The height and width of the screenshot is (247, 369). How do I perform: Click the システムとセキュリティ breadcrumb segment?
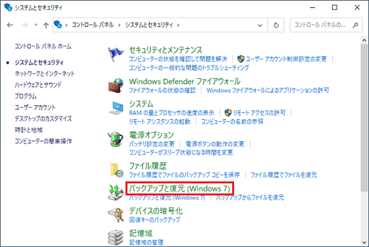point(149,25)
